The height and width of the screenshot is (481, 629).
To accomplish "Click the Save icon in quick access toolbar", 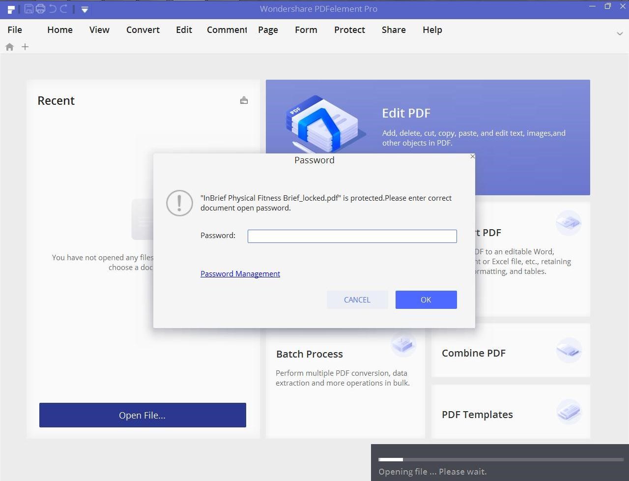I will pos(29,9).
